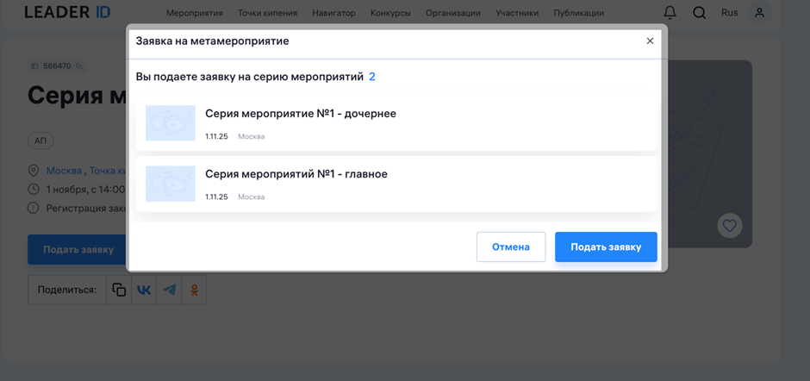Select the Серия мероприятий №1 - главное item
Viewport: 810px width, 381px height.
pyautogui.click(x=296, y=174)
